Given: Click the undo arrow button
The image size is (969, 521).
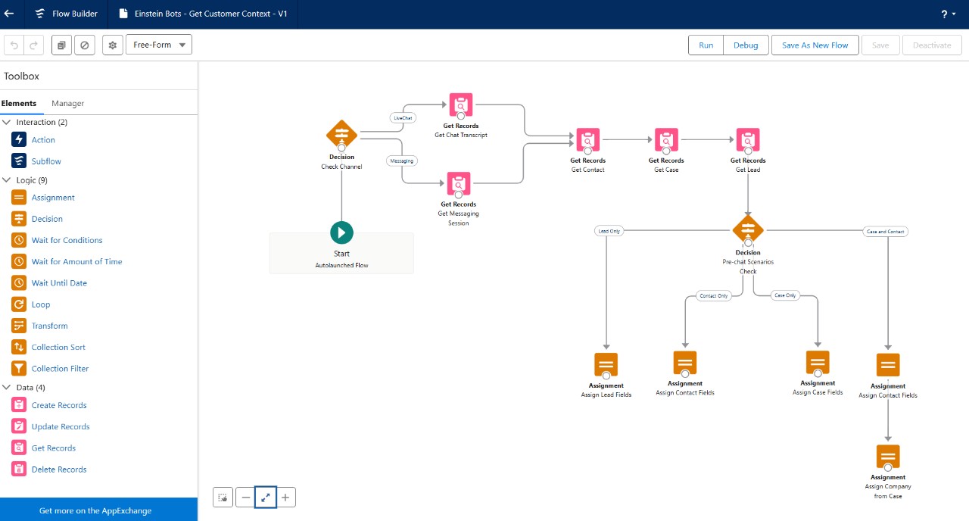Looking at the screenshot, I should coord(14,45).
